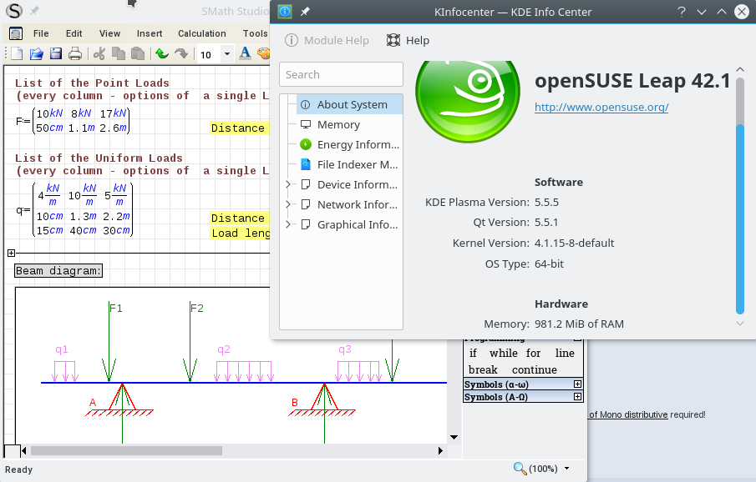Open the text color 'A' icon
This screenshot has height=482, width=756.
(246, 54)
